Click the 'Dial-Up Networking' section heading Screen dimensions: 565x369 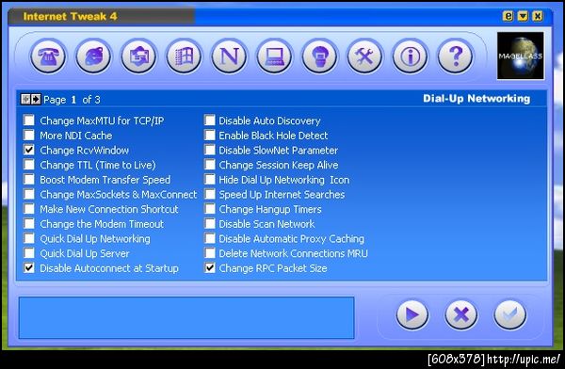click(x=476, y=99)
